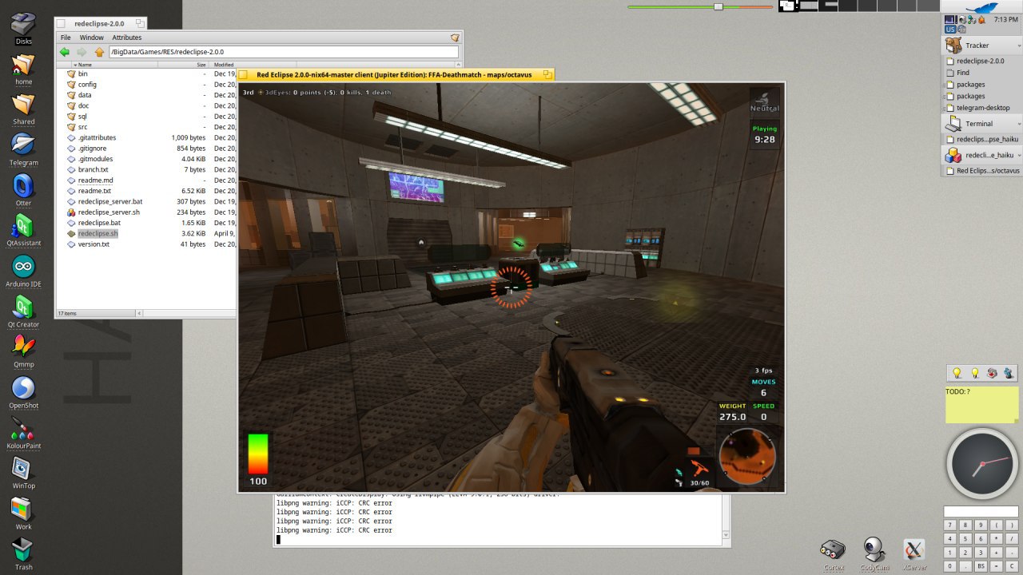
Task: Click the first light bulb icon above TODO note
Action: tap(956, 373)
